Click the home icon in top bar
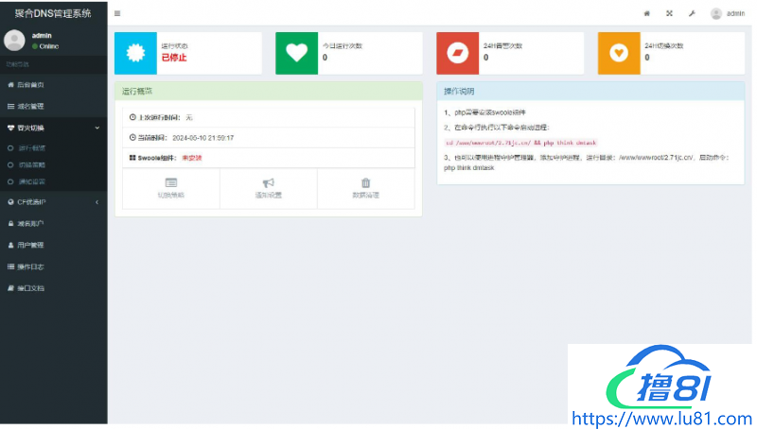Viewport: 757px width, 429px height. (647, 13)
